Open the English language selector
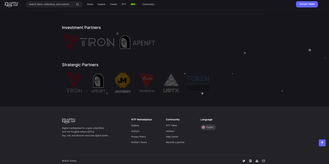Viewport: 329px width, 164px height. (x=208, y=127)
